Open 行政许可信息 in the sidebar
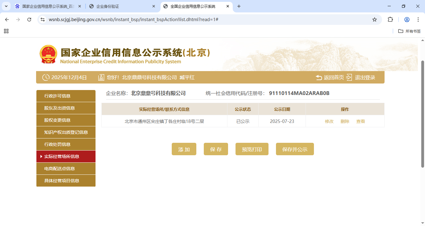The width and height of the screenshot is (425, 226). 66,96
